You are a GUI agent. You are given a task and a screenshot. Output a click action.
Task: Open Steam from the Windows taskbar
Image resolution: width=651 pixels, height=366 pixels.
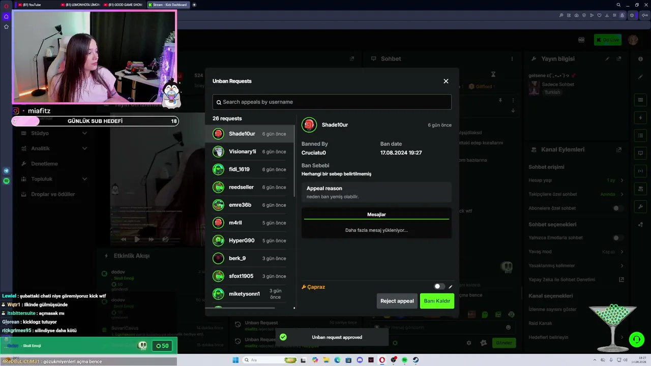point(416,360)
